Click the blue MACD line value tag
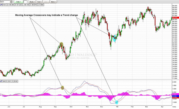This screenshot has height=109, width=179. (x=175, y=96)
